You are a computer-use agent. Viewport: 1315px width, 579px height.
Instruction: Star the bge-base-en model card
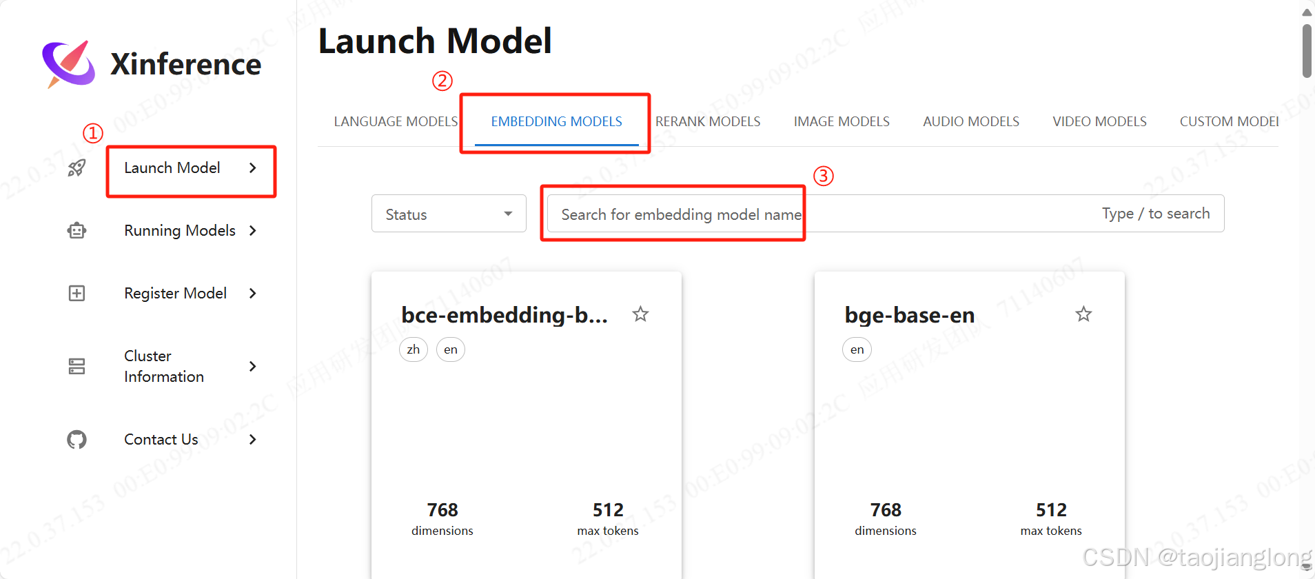click(1083, 314)
